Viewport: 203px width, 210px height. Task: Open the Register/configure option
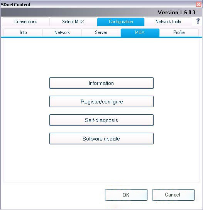[101, 102]
